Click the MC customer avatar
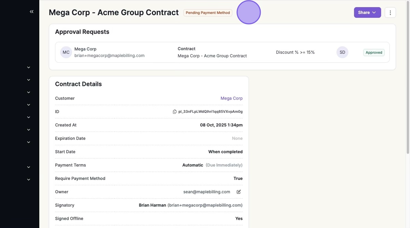 tap(66, 52)
